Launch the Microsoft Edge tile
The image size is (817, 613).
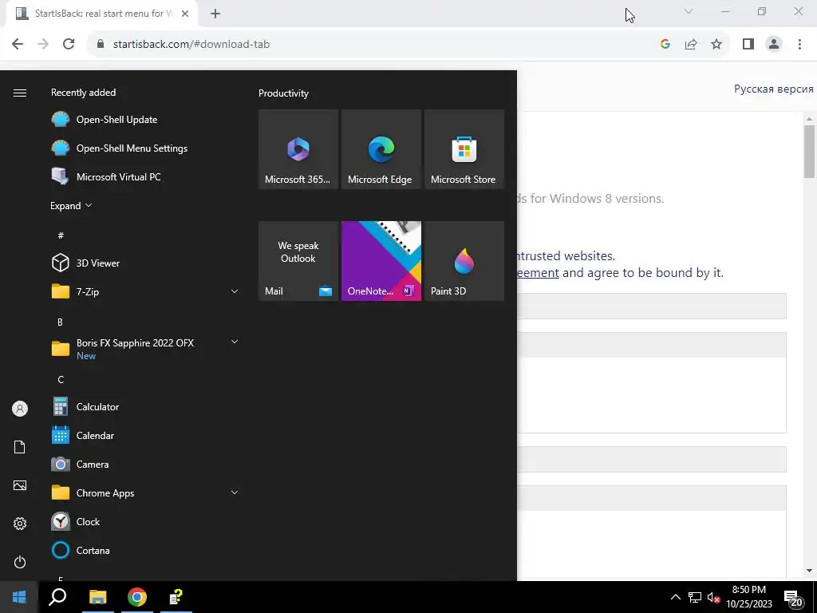pyautogui.click(x=381, y=149)
